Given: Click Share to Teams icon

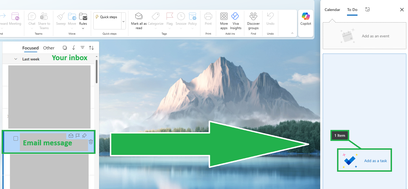Looking at the screenshot, I should [44, 16].
